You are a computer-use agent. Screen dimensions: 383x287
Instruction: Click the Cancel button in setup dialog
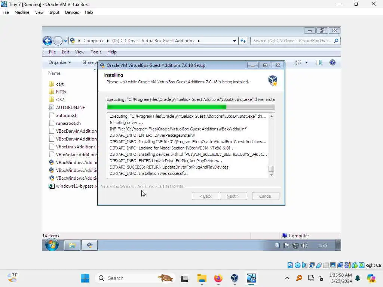pyautogui.click(x=266, y=196)
